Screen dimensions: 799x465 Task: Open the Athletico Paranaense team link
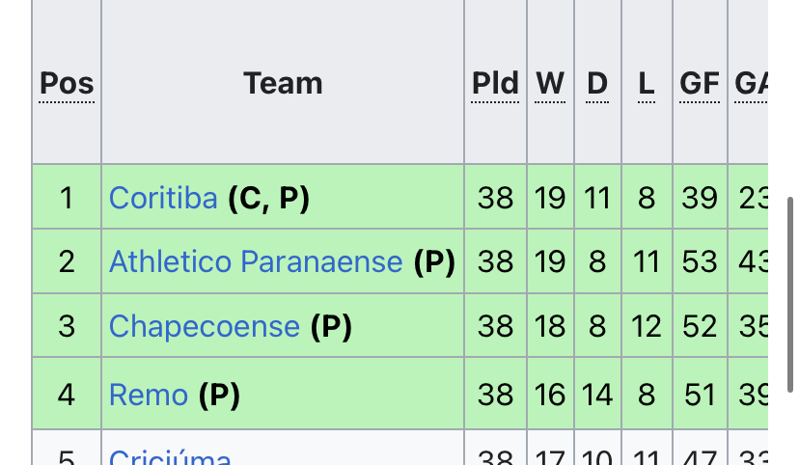tap(256, 261)
